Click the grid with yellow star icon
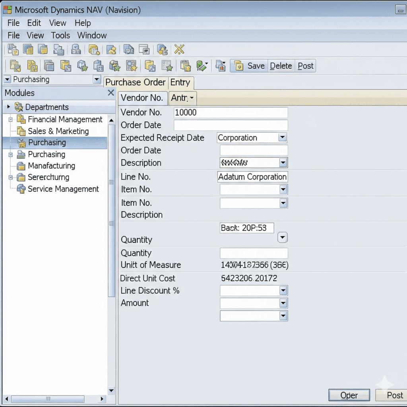Screen dimensions: 407x407 point(132,66)
